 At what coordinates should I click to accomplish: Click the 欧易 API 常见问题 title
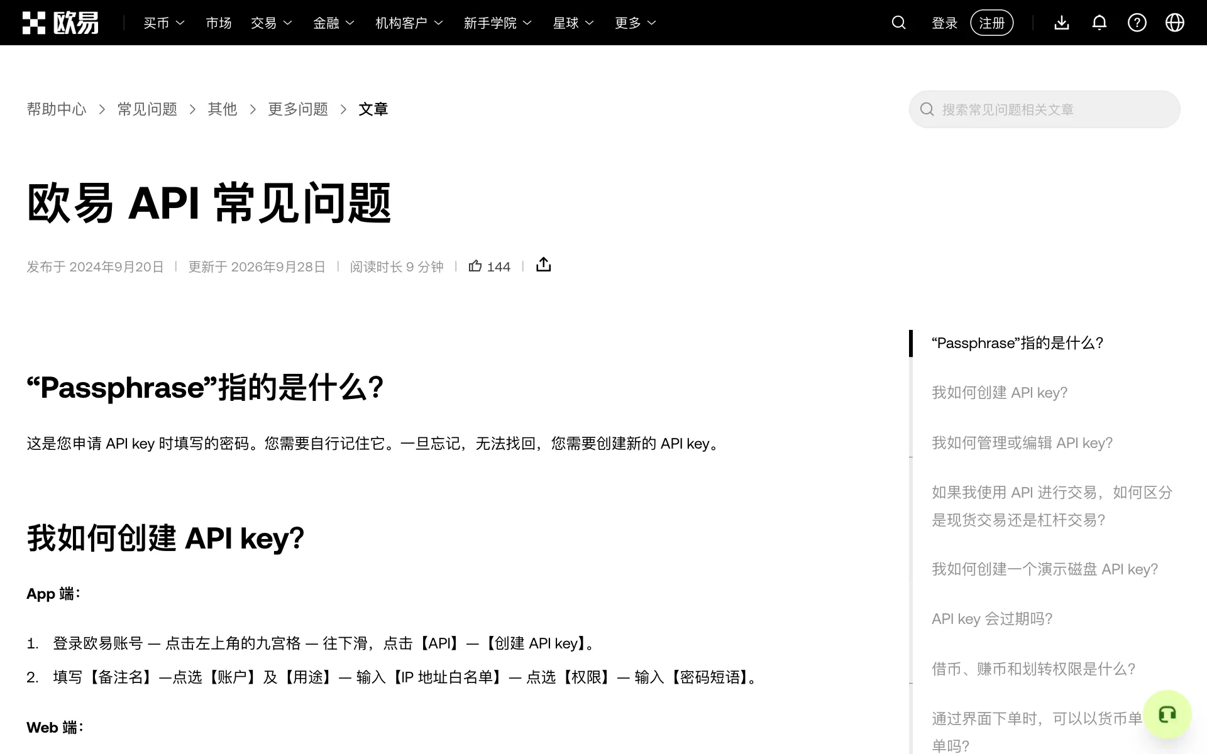click(x=209, y=203)
